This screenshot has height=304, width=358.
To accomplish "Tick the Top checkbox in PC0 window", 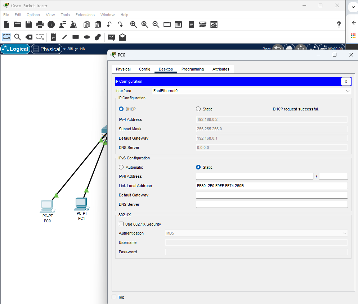I will (x=114, y=297).
